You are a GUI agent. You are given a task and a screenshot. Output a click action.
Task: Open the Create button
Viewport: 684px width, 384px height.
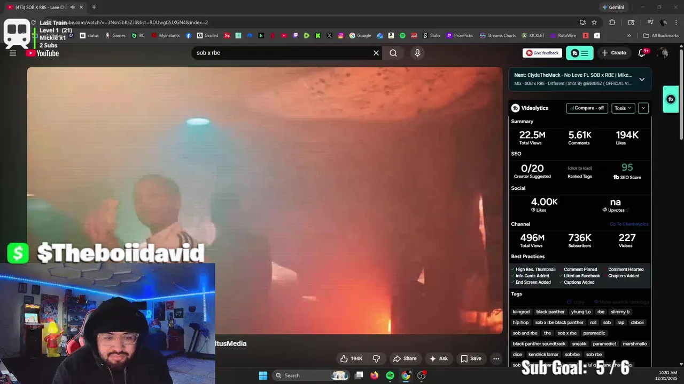pos(613,53)
